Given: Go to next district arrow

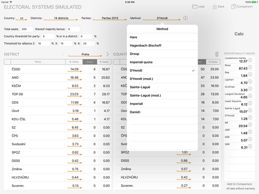Looking at the screenshot, I should (x=107, y=54).
